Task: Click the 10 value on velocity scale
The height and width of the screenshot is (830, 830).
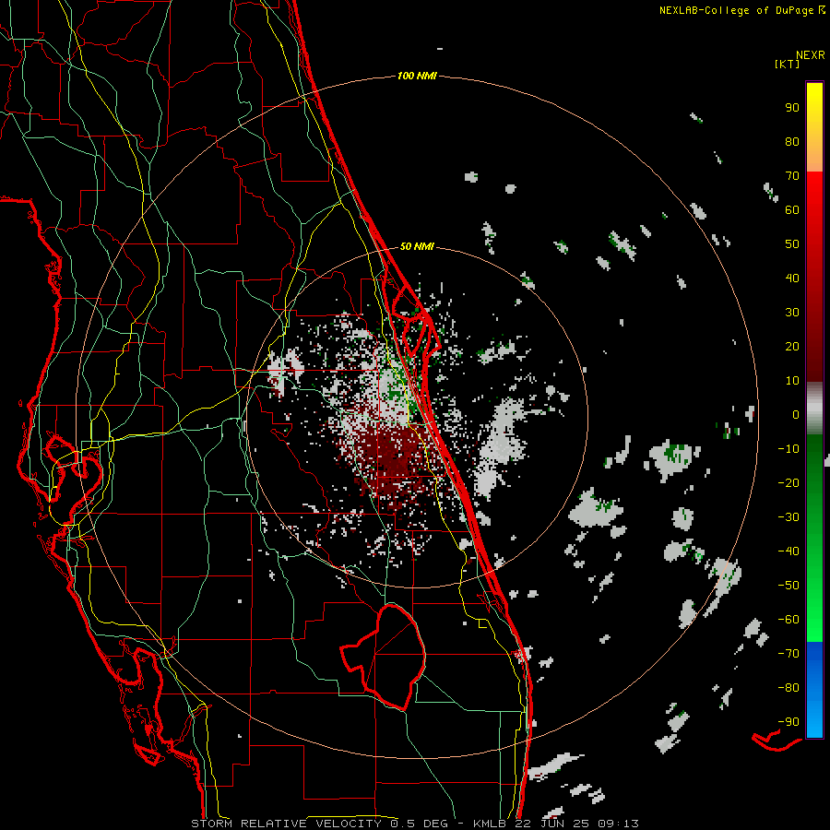Action: [x=792, y=381]
